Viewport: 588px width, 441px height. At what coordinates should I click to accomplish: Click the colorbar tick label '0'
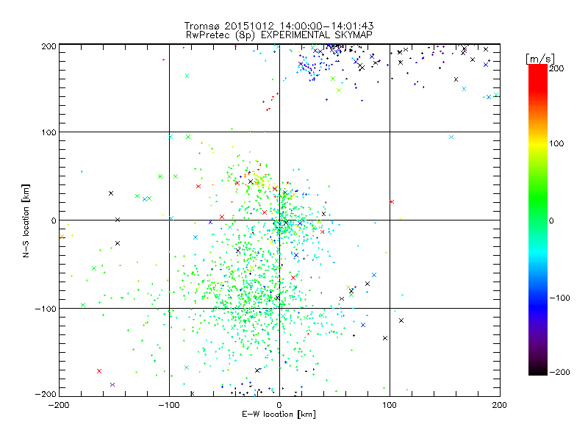pyautogui.click(x=551, y=220)
